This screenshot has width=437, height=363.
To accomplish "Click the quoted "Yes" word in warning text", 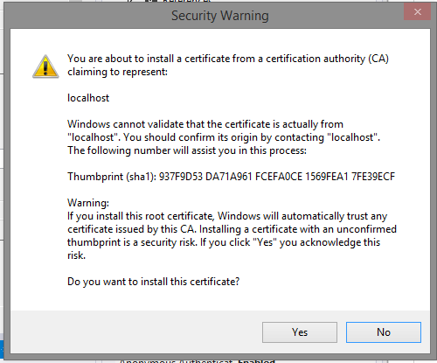I will [x=265, y=242].
